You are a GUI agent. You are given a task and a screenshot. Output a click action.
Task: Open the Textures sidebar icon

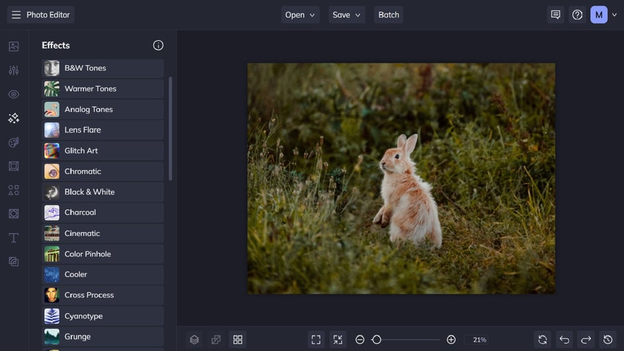[x=13, y=262]
